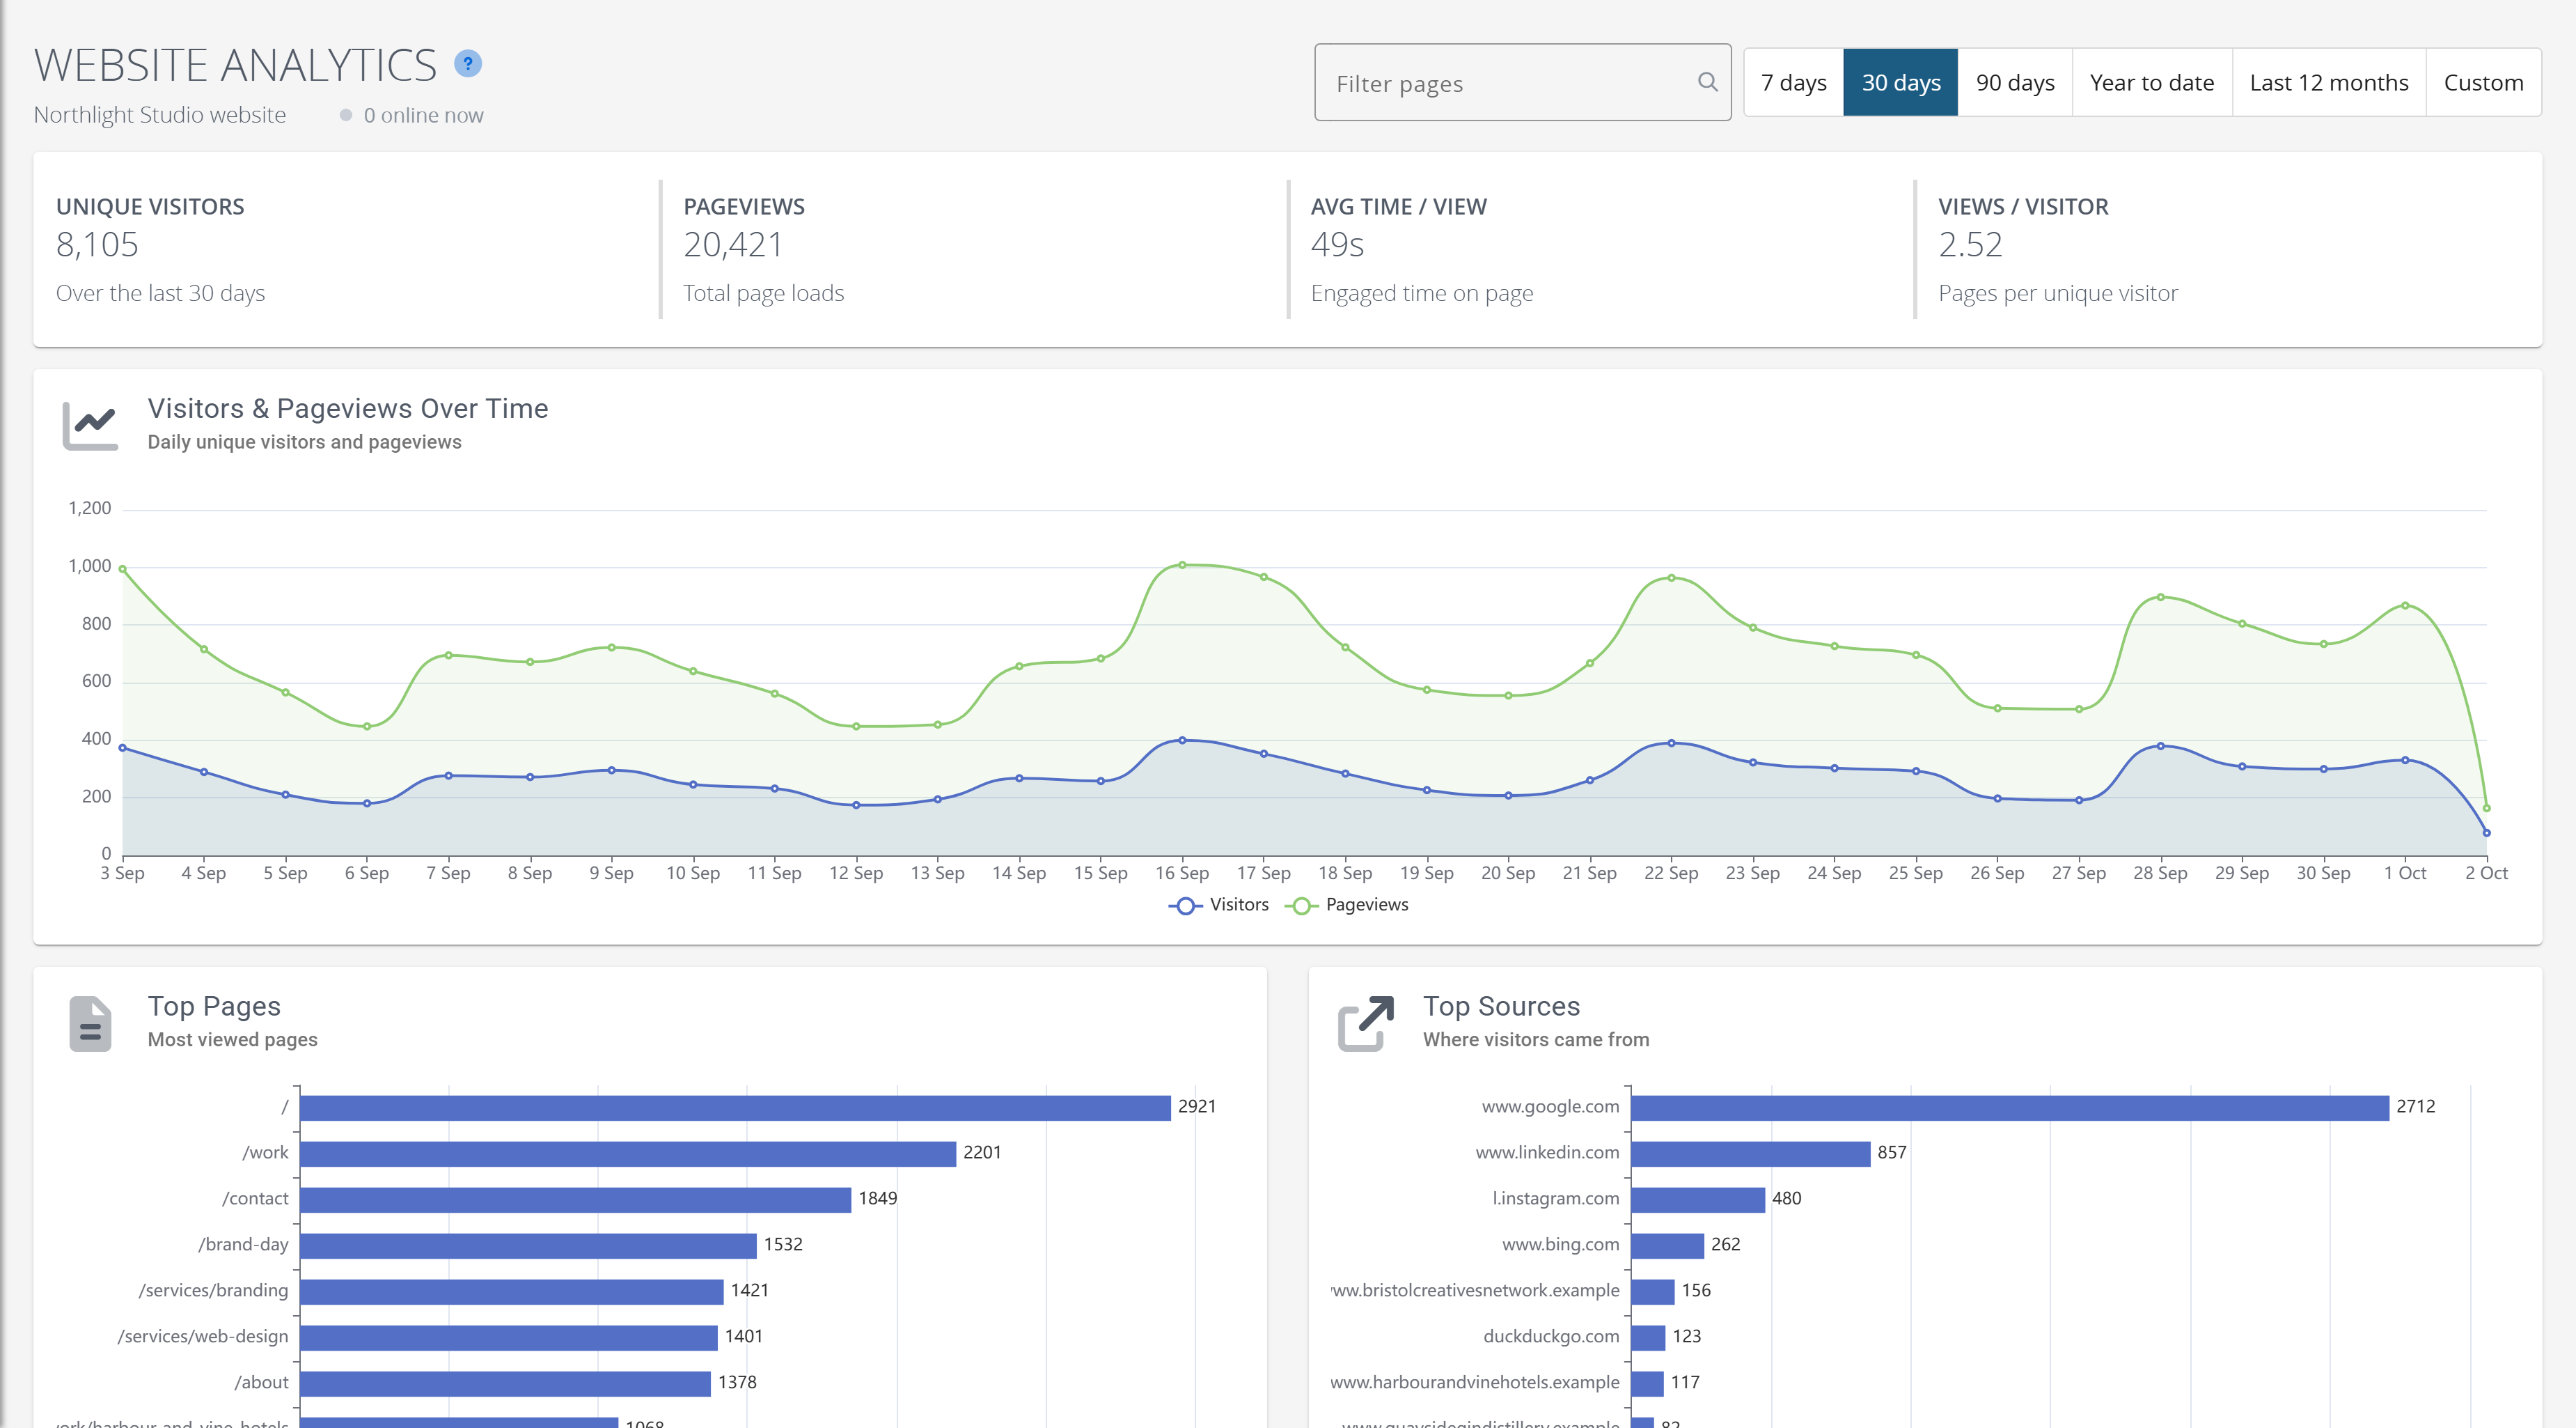This screenshot has height=1428, width=2576.
Task: Select the 30 days range
Action: pyautogui.click(x=1901, y=82)
